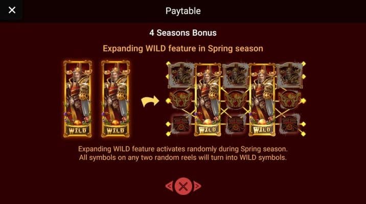This screenshot has height=204, width=366.
Task: Click red emblem symbol on middle reel
Action: click(235, 100)
